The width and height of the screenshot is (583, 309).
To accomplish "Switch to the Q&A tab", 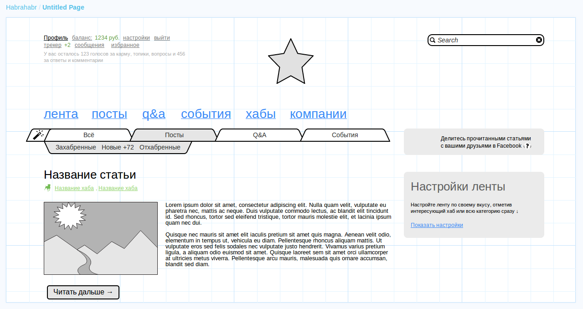I will point(259,135).
